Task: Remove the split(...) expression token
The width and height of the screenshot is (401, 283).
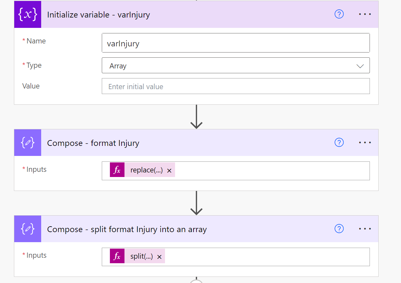Action: coord(159,257)
